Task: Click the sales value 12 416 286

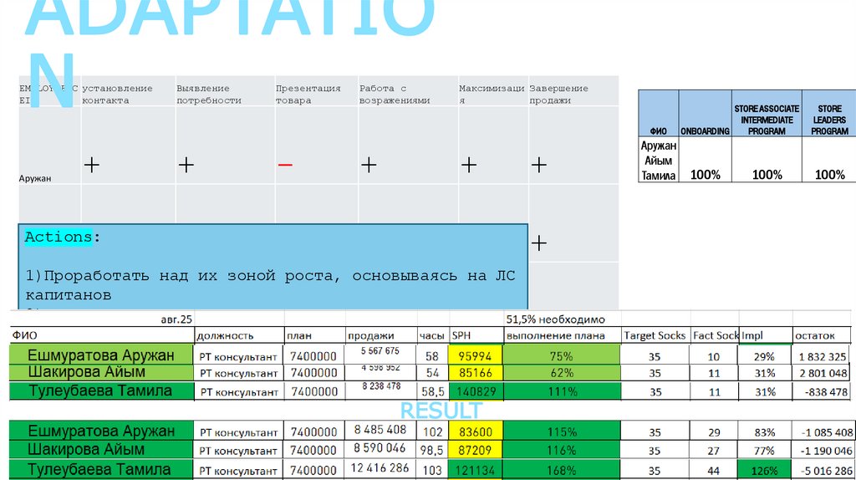Action: (x=380, y=468)
